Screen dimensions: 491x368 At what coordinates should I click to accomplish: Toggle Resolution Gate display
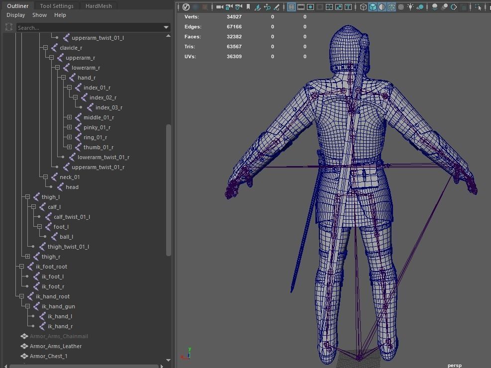tap(310, 7)
